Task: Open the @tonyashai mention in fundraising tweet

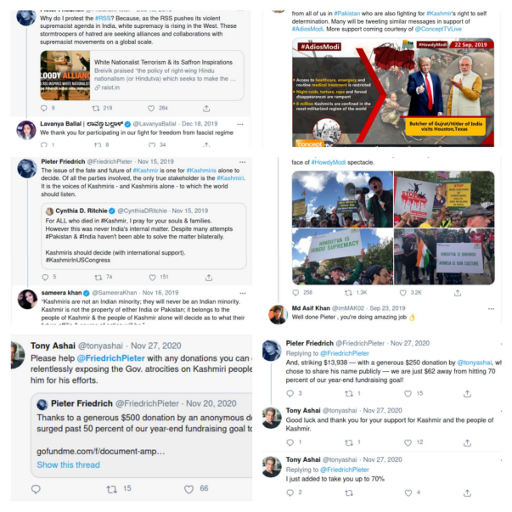Action: pos(474,363)
